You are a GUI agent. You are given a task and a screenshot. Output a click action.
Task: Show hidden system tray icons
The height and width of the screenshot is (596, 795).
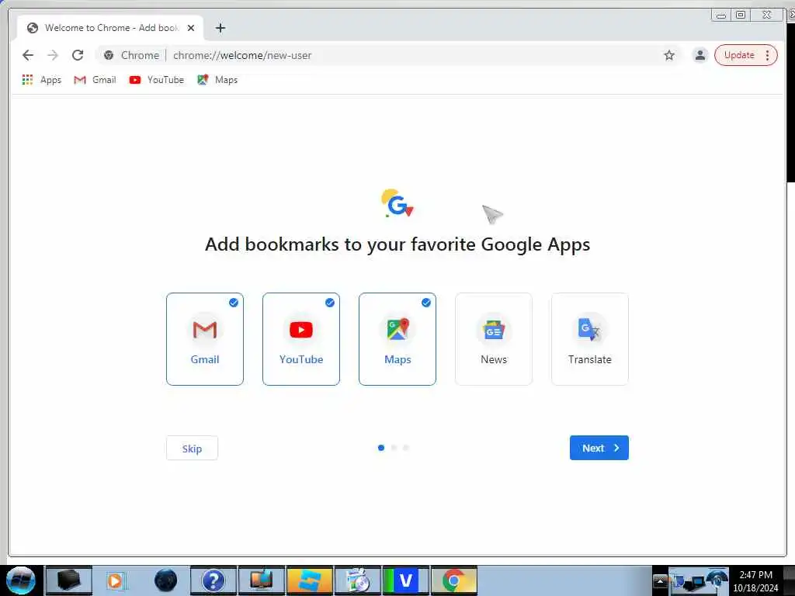[x=660, y=580]
